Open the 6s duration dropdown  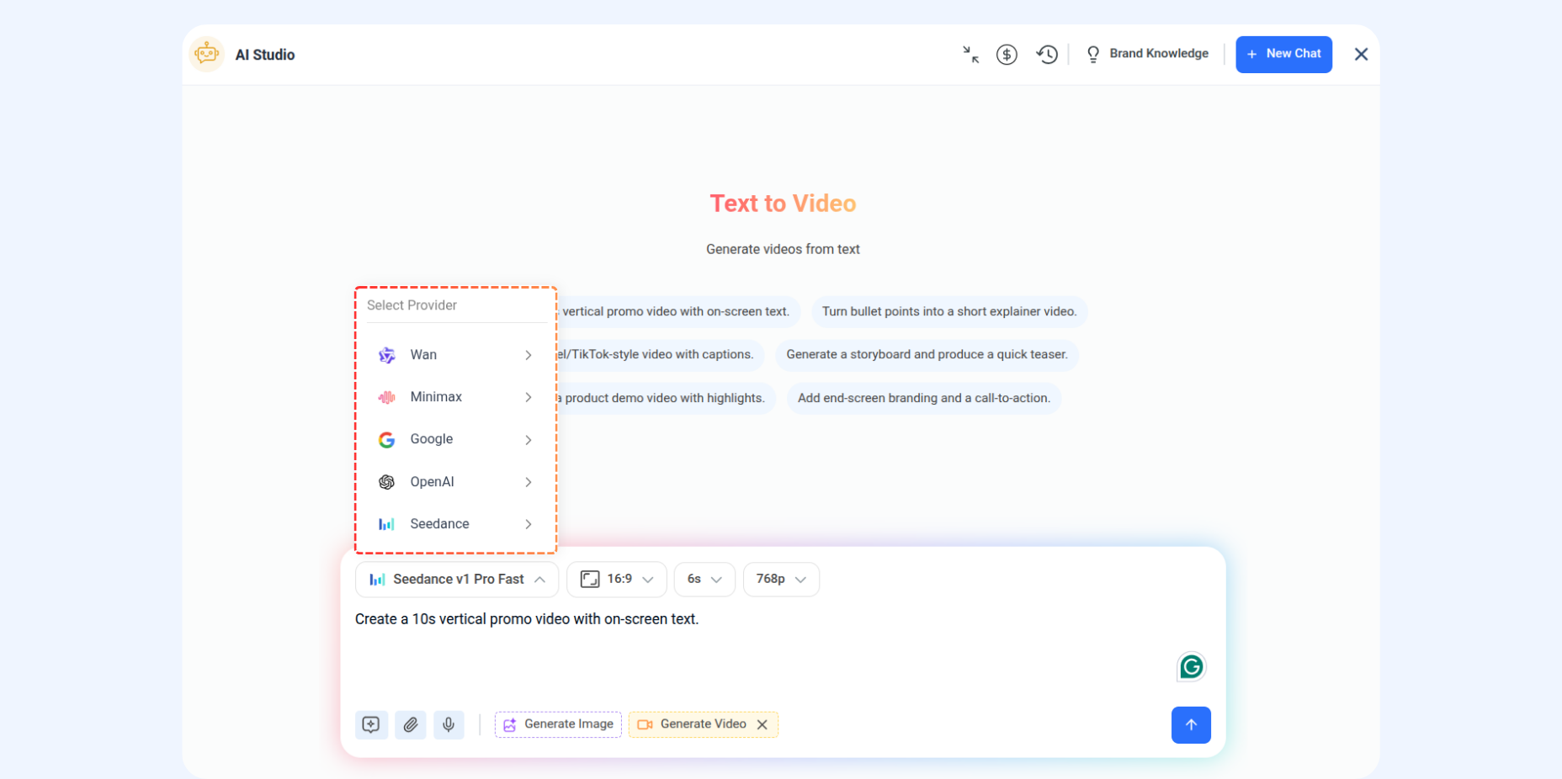click(704, 580)
